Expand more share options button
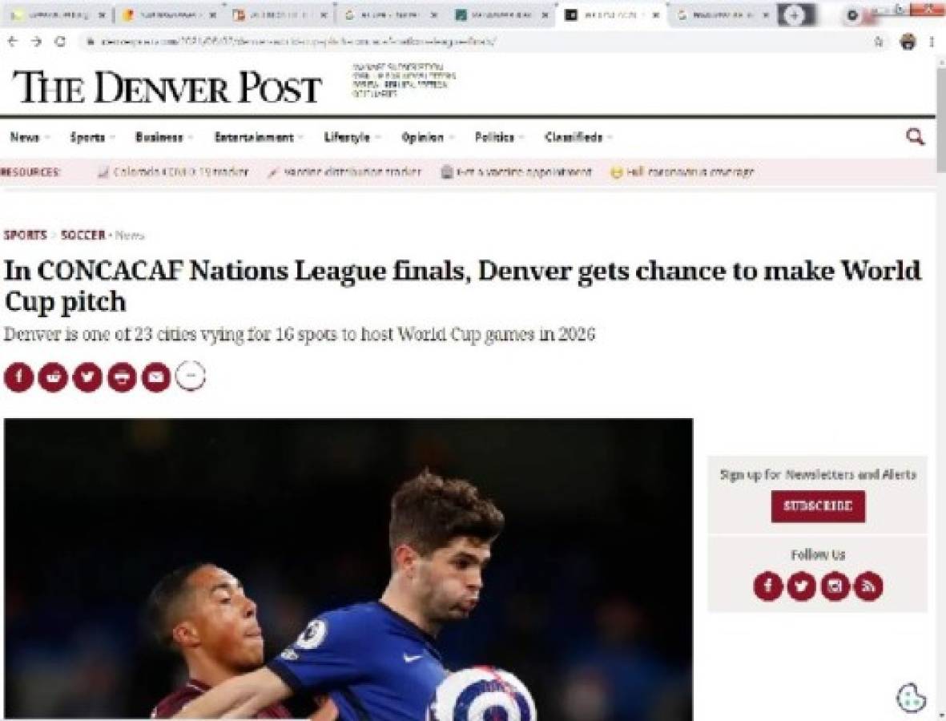The width and height of the screenshot is (946, 721). (191, 376)
